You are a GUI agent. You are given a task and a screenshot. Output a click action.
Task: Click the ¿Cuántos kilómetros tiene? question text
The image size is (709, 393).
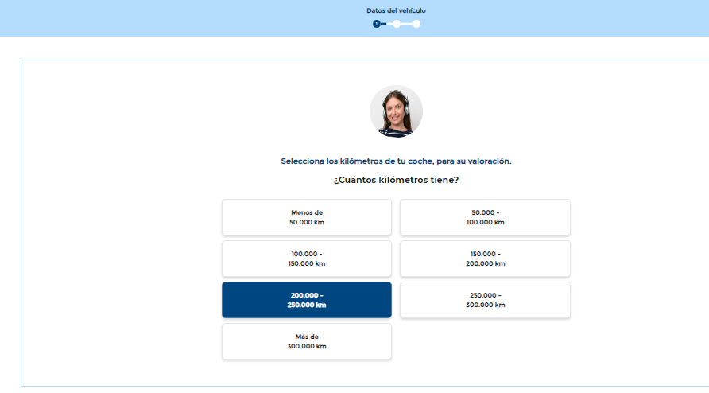point(396,180)
